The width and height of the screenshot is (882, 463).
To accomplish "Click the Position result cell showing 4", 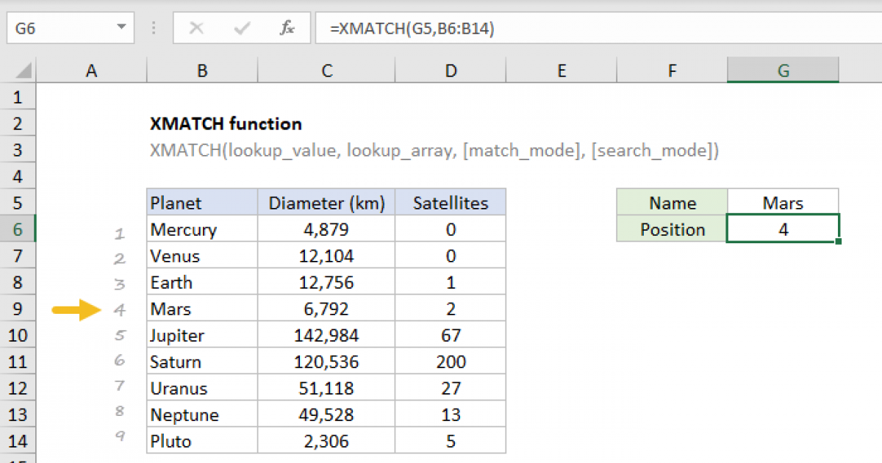I will pyautogui.click(x=783, y=229).
